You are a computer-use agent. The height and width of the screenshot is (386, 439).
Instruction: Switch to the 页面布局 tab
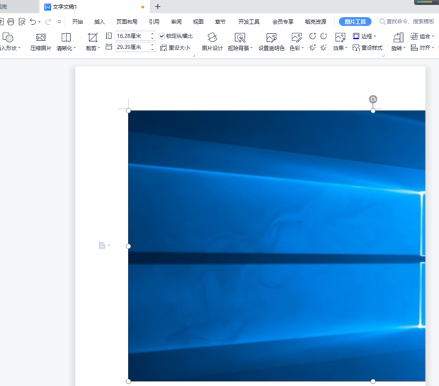(127, 22)
